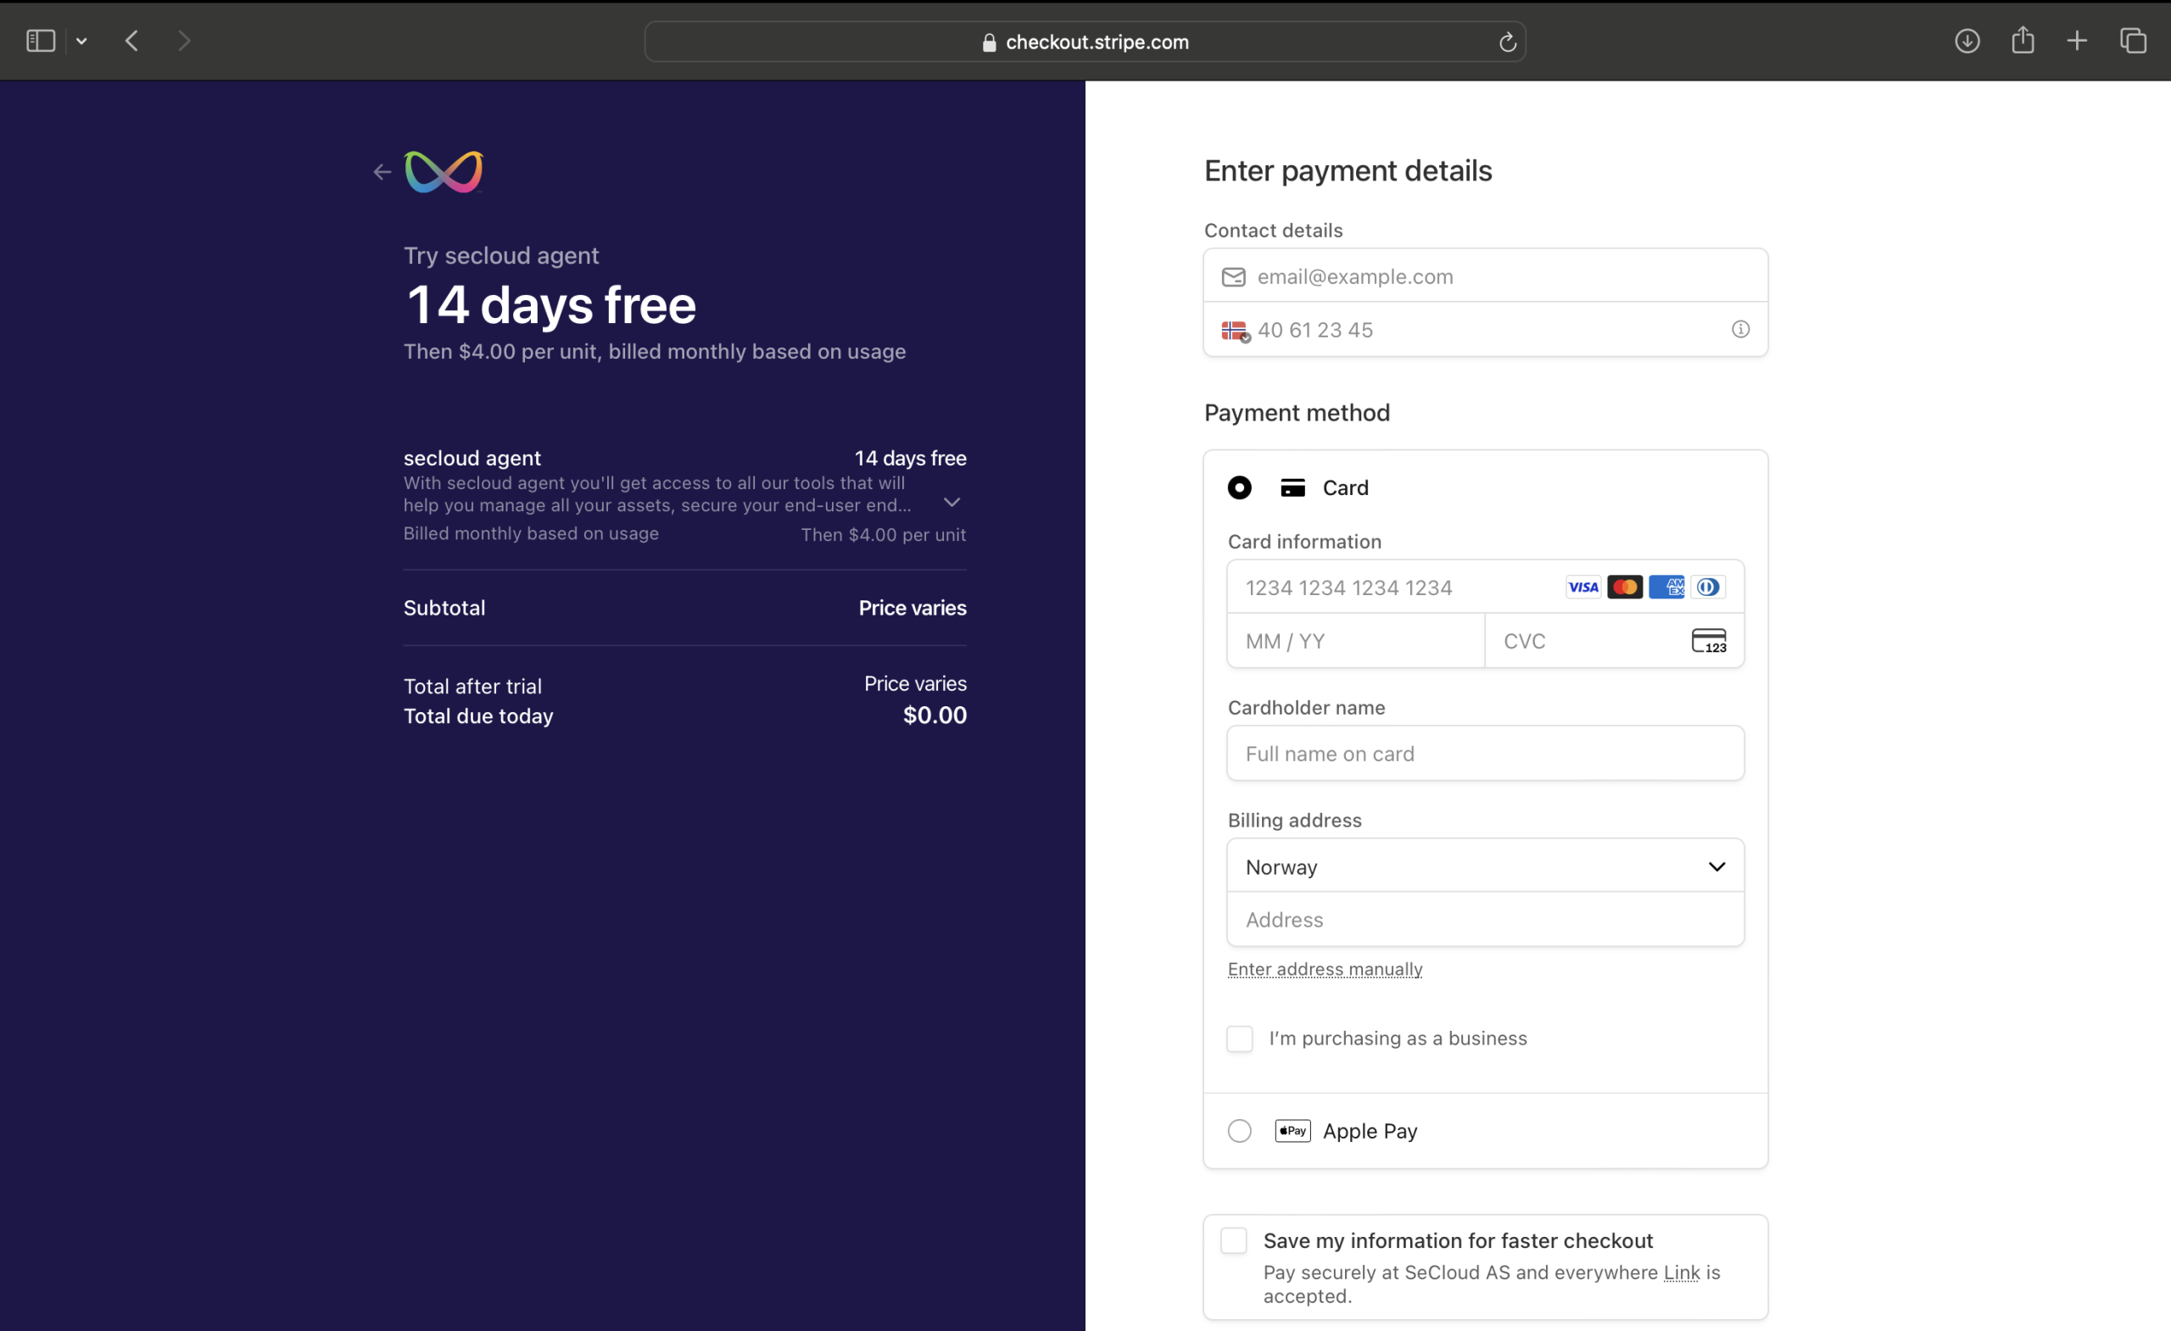Click the SeCloud infinity logo
This screenshot has height=1331, width=2171.
(x=444, y=172)
